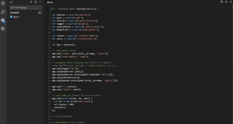Click the app.set('views', ...) line
This screenshot has height=124, width=233.
coord(80,54)
